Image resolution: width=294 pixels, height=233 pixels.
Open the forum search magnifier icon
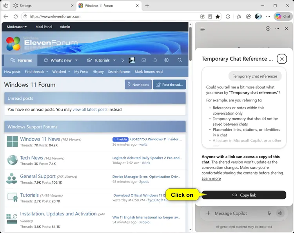tap(180, 60)
